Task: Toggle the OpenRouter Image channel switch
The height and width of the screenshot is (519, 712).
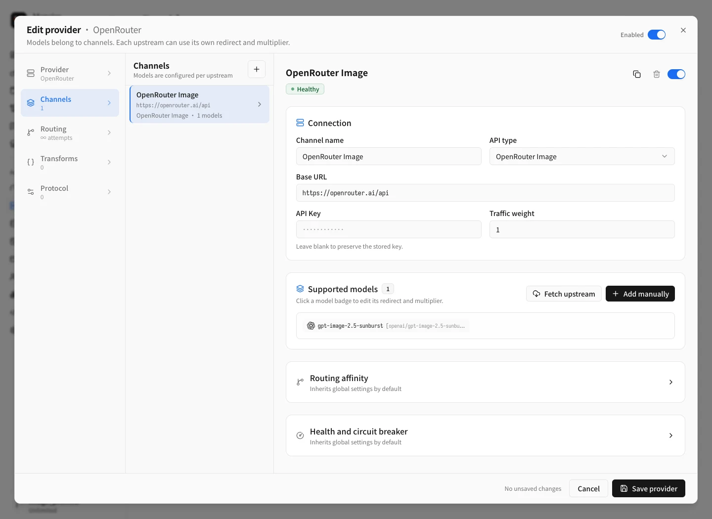Action: [x=676, y=74]
